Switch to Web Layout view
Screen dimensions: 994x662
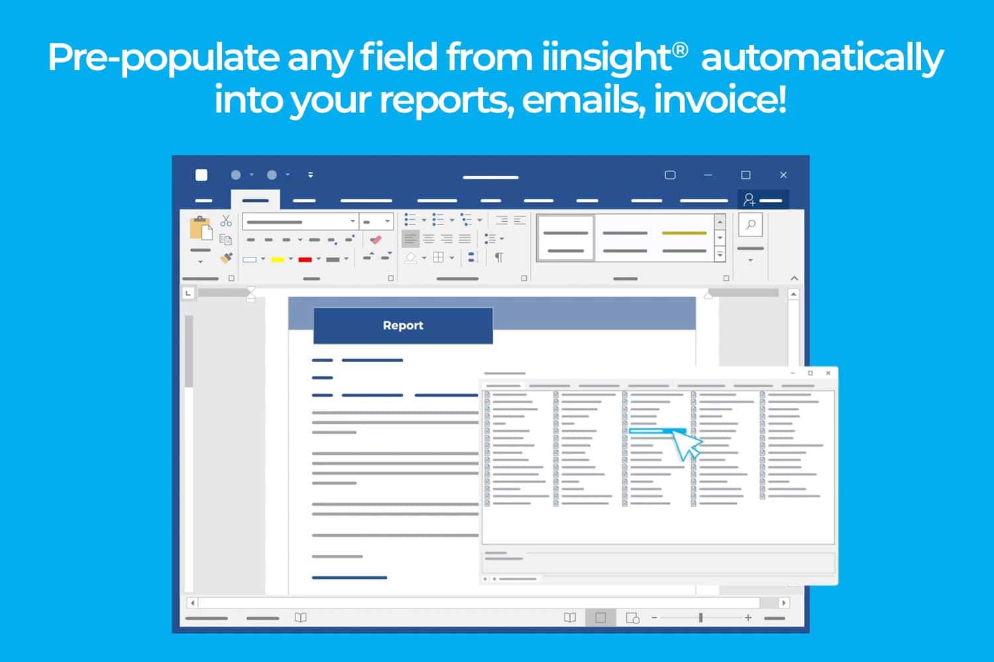pyautogui.click(x=633, y=618)
